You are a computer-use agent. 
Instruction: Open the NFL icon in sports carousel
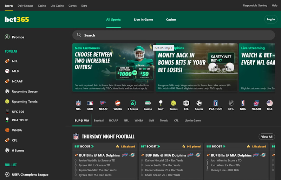pos(78,103)
